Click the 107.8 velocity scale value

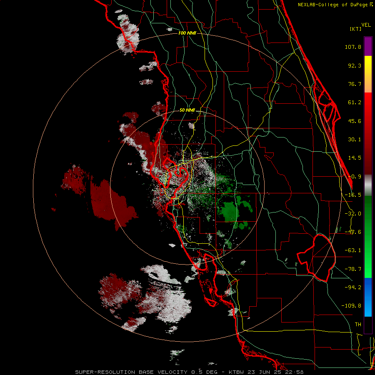click(x=353, y=47)
